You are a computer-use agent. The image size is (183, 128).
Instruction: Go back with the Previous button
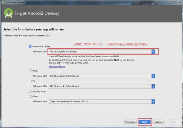click(x=130, y=122)
